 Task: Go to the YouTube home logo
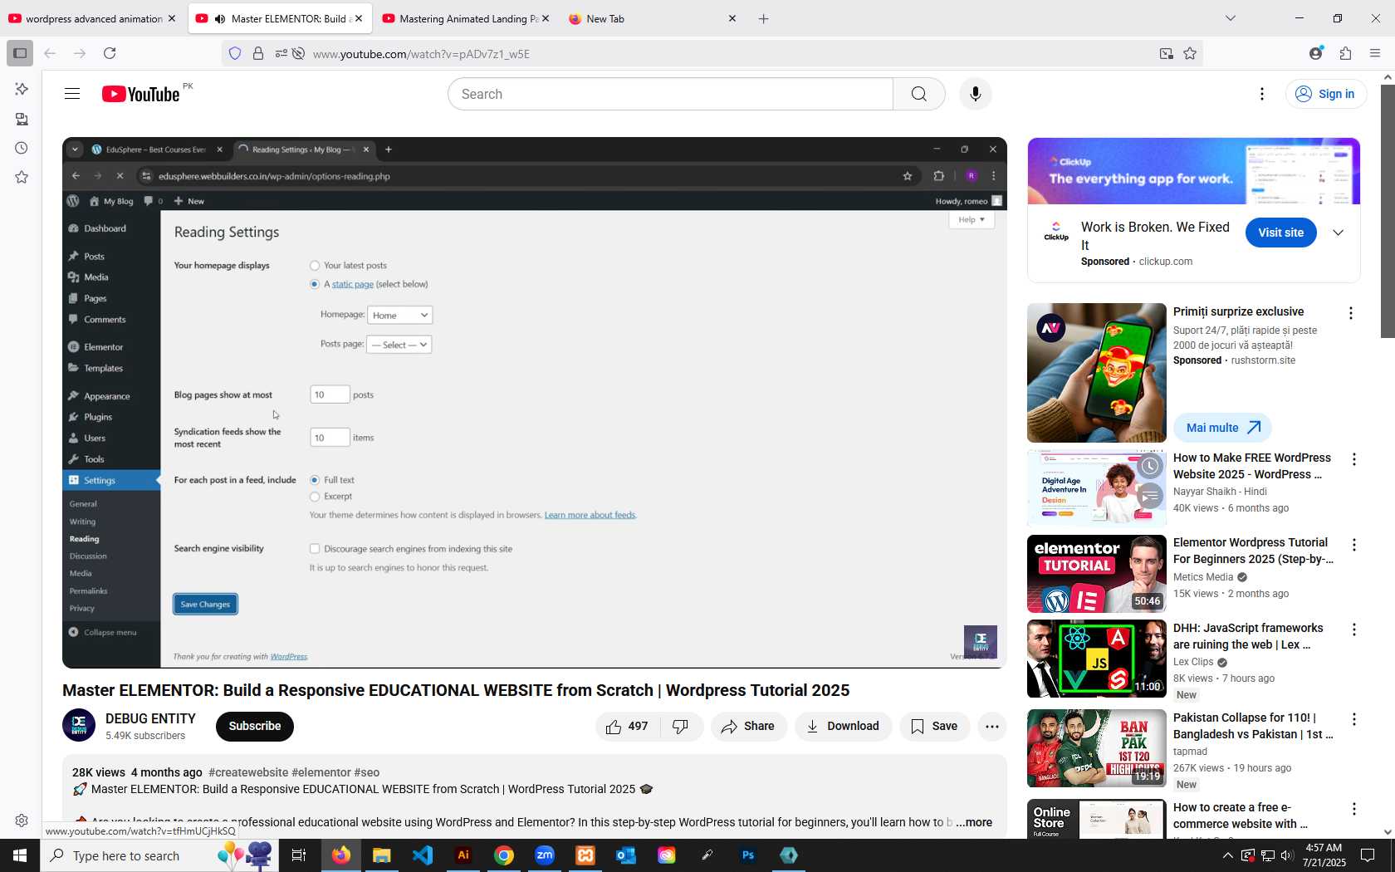click(140, 94)
